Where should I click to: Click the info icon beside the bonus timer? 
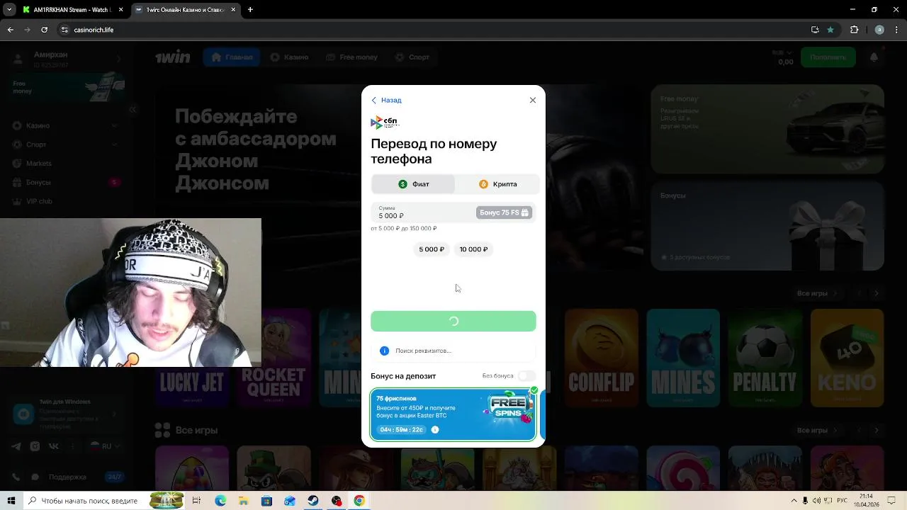[435, 429]
